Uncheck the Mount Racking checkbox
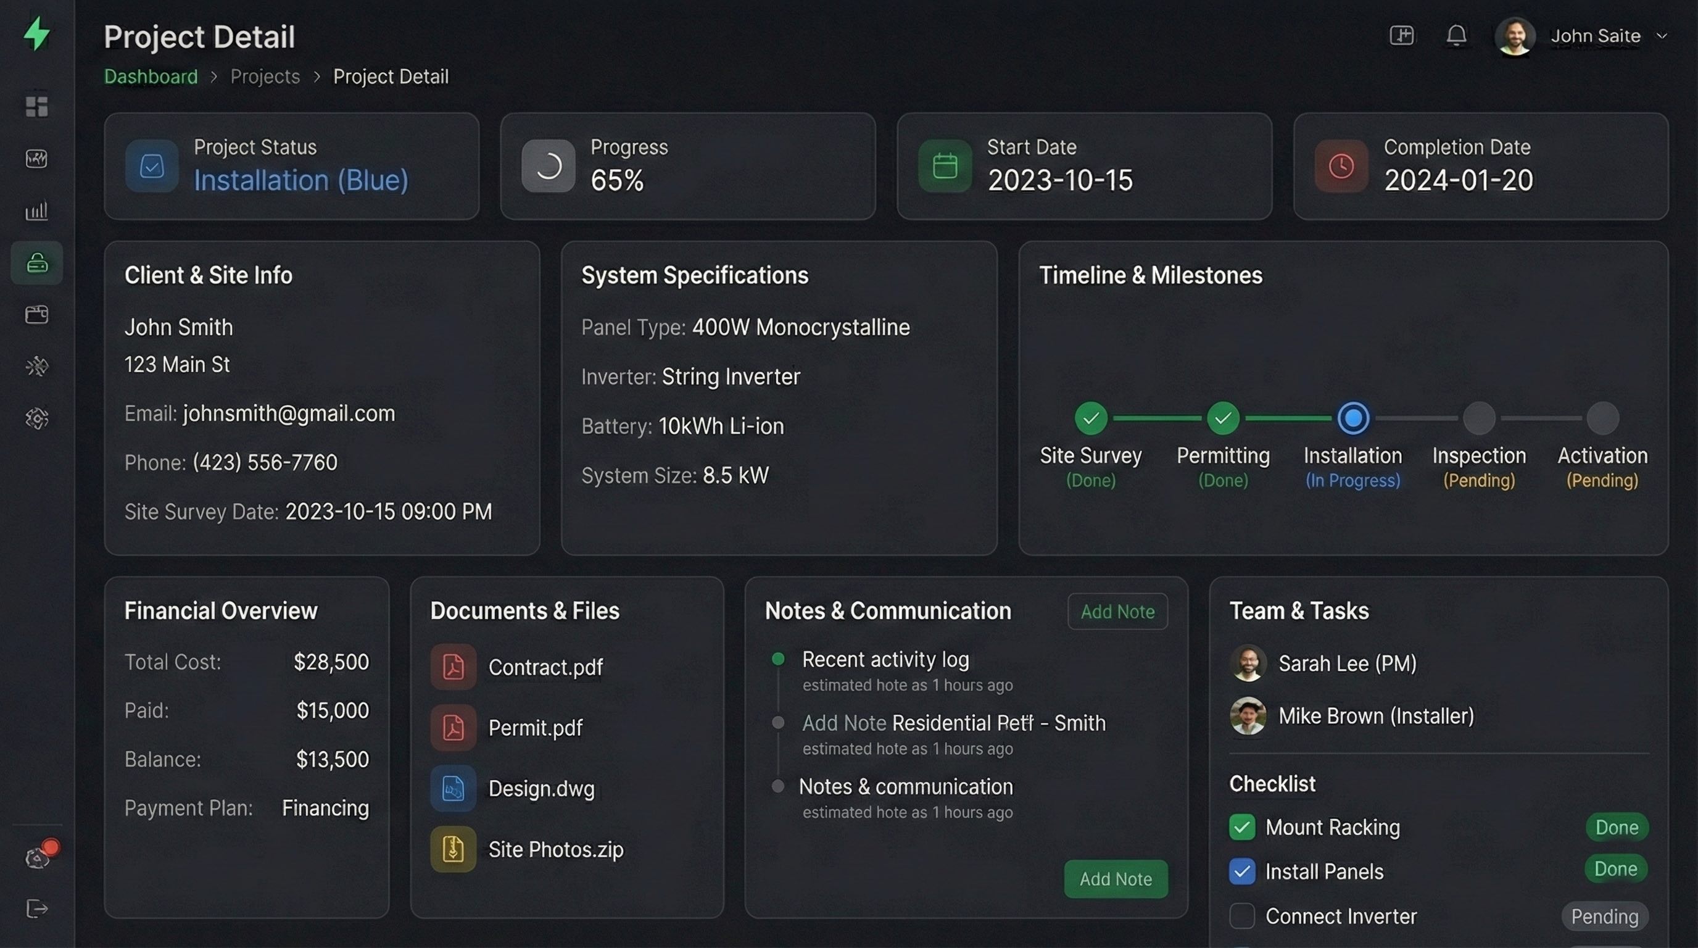The image size is (1698, 948). coord(1243,828)
